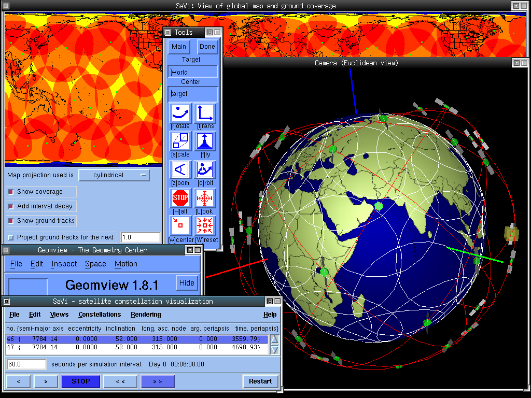Viewport: 531px width, 398px height.
Task: Open the Inspect menu in Geomview
Action: coord(64,264)
